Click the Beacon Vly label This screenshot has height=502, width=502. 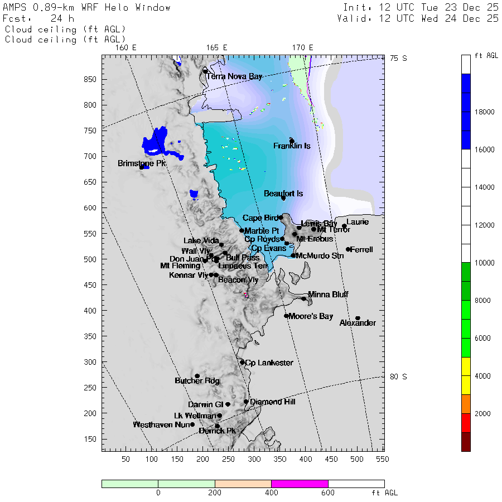(x=238, y=280)
